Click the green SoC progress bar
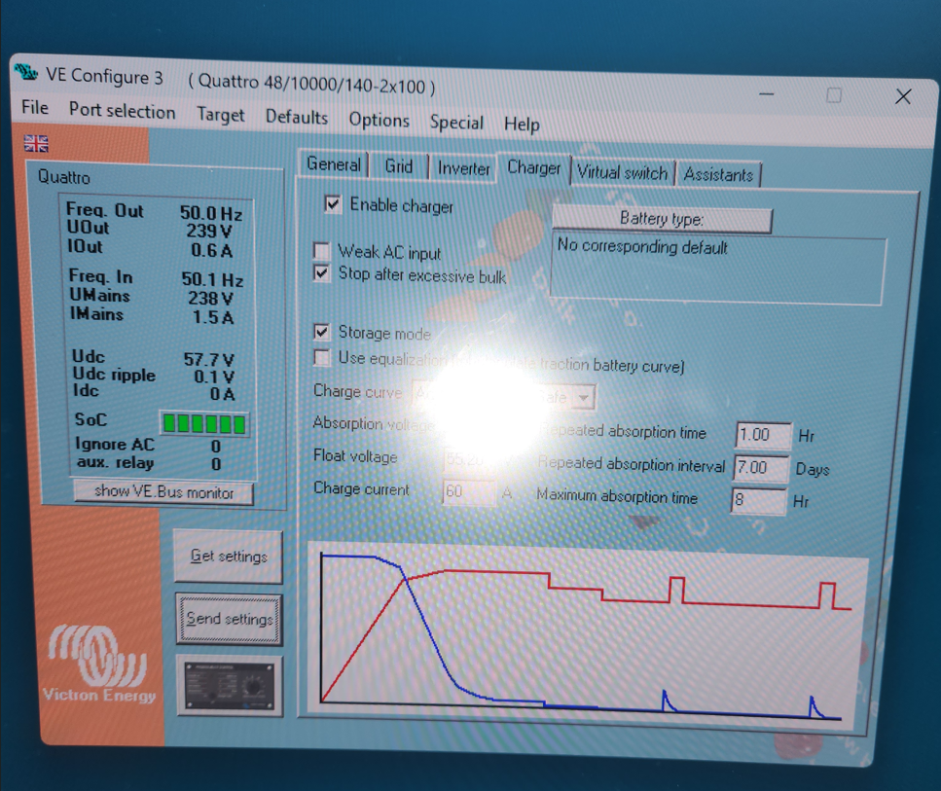The height and width of the screenshot is (791, 941). [204, 423]
